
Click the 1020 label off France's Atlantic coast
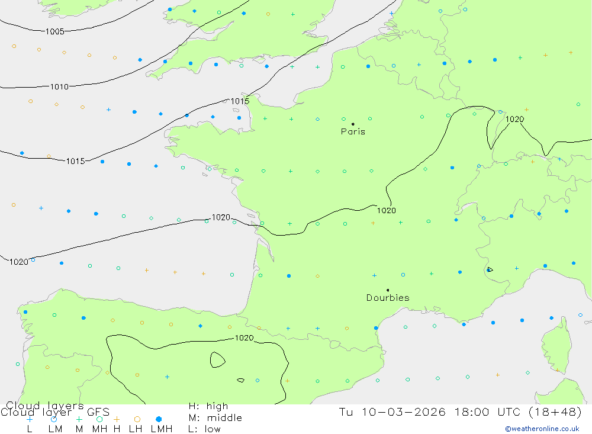tap(221, 217)
